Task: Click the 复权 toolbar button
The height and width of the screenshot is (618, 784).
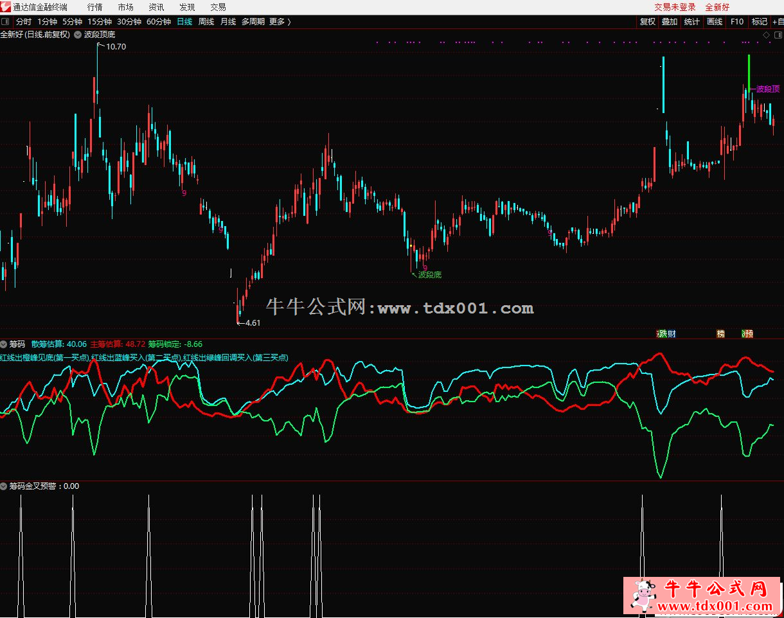Action: point(648,22)
